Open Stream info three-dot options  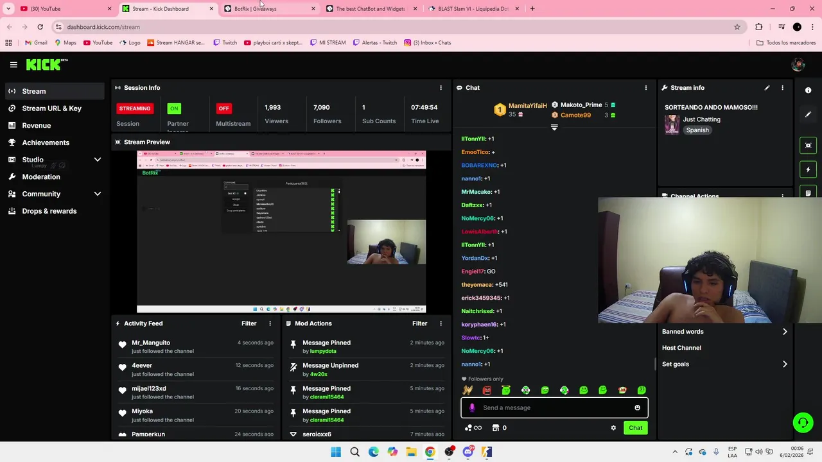pos(782,88)
